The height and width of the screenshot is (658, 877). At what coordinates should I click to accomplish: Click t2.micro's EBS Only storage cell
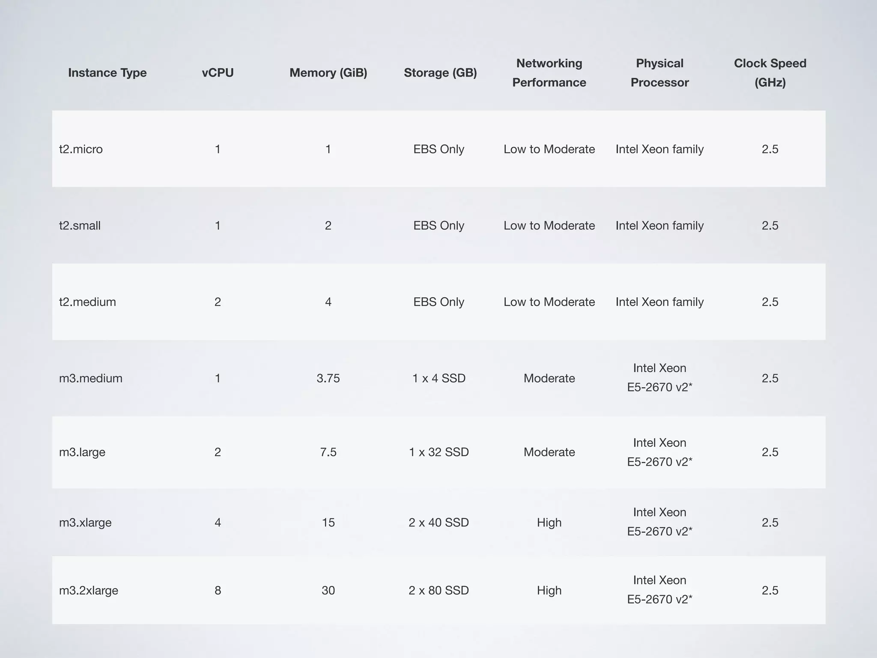tap(439, 149)
